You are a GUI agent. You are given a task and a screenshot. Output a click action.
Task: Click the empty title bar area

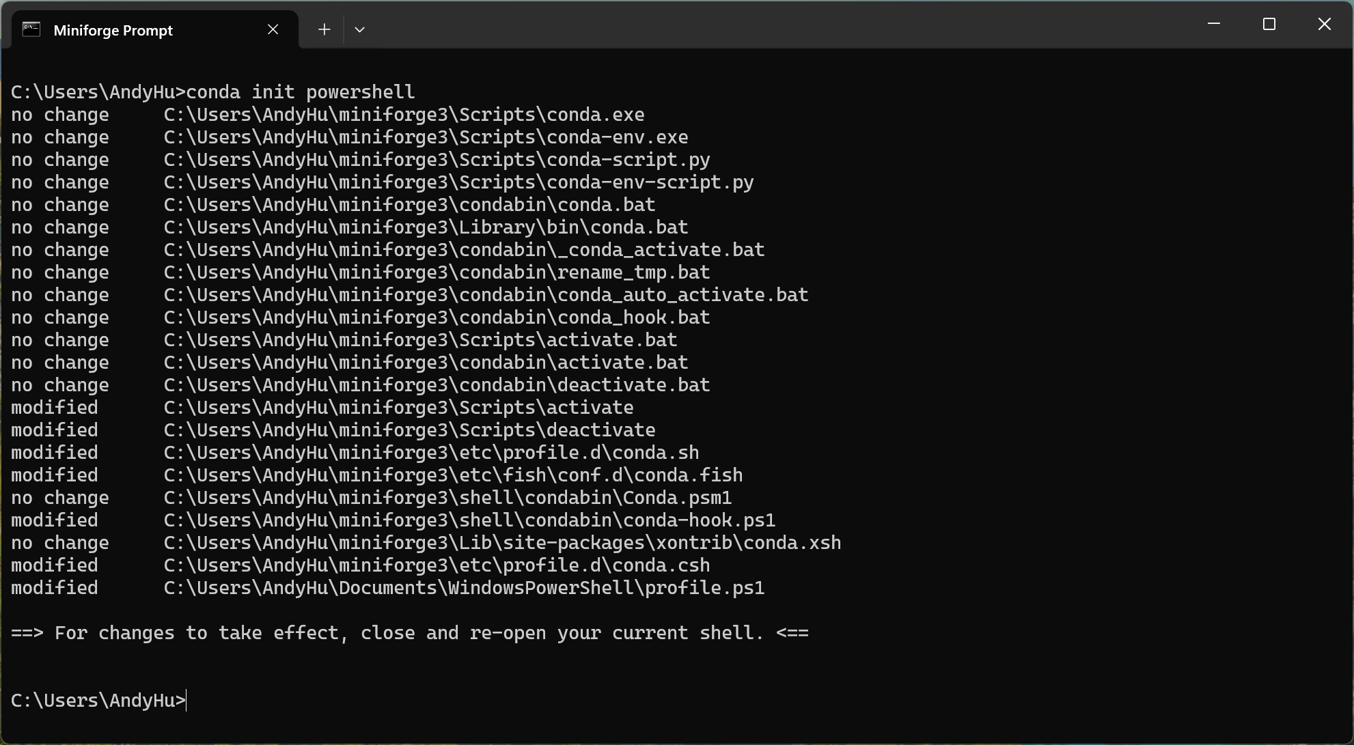(779, 25)
